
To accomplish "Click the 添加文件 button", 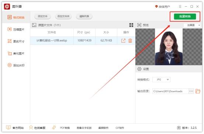I will pyautogui.click(x=42, y=16).
